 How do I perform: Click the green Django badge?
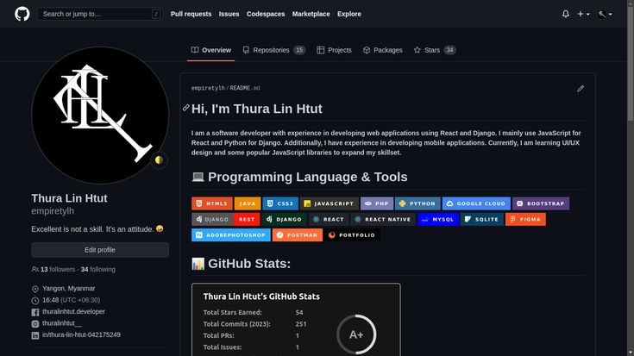point(285,220)
